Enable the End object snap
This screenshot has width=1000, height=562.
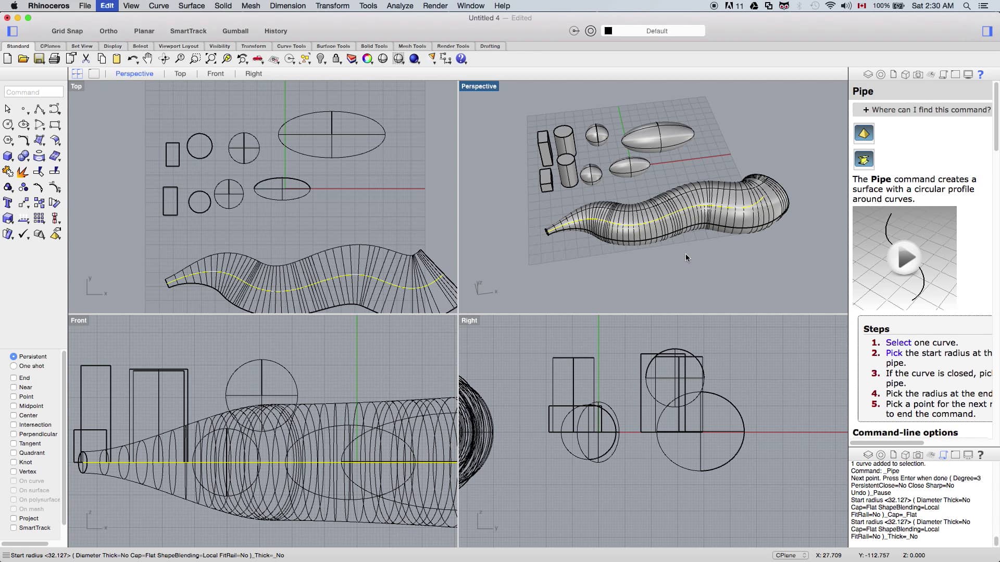click(x=12, y=377)
